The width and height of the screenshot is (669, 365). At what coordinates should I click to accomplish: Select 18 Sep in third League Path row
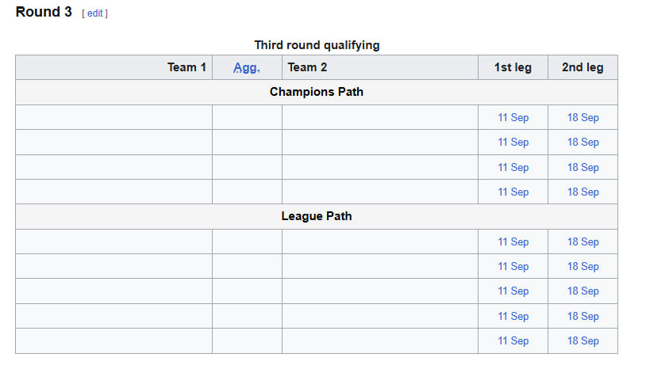pos(582,291)
